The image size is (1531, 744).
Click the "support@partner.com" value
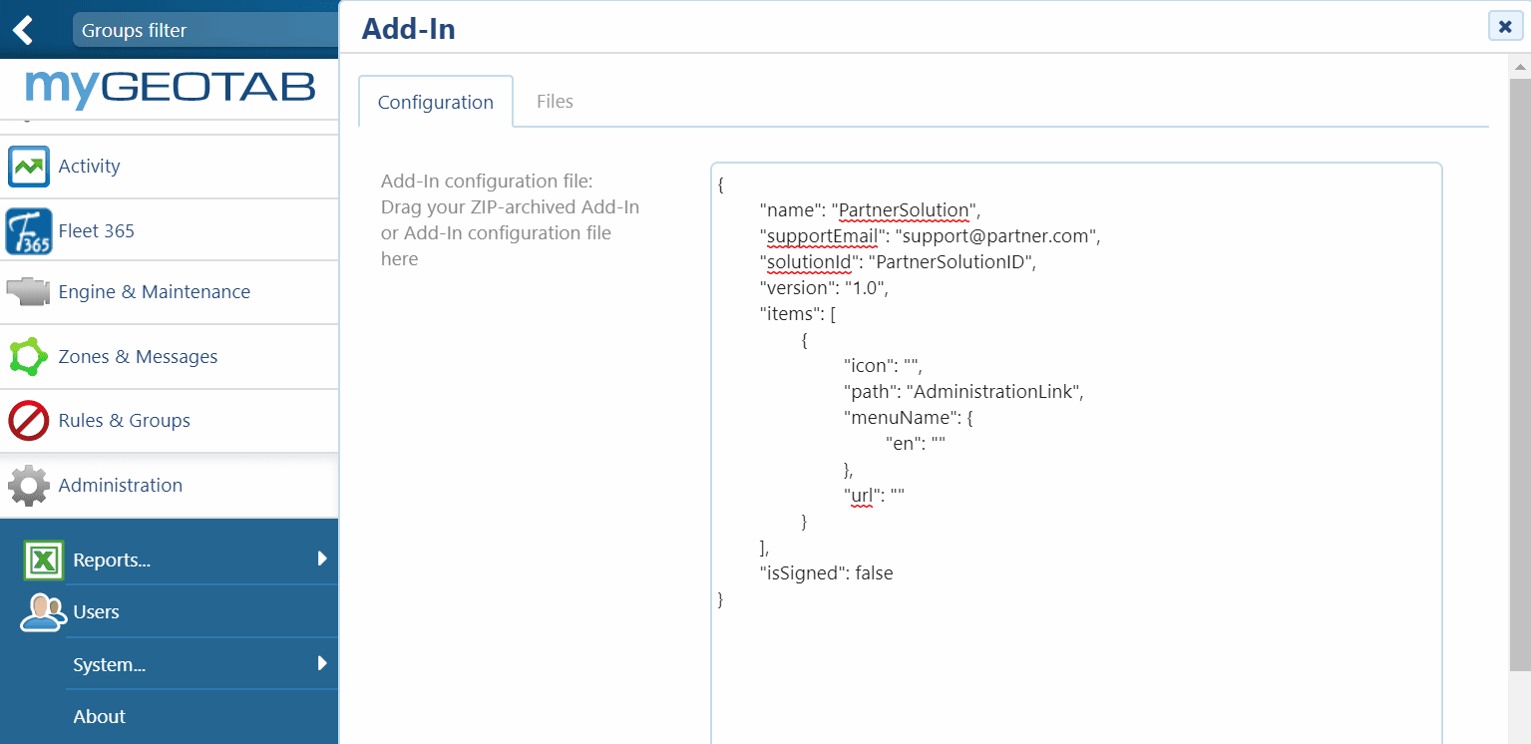pyautogui.click(x=996, y=236)
